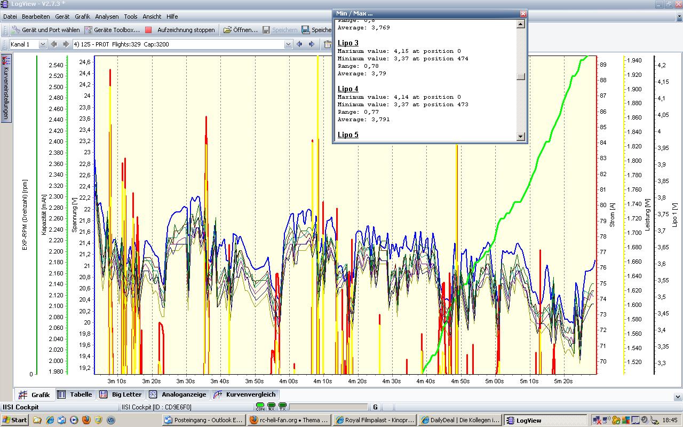Viewport: 683px width, 427px height.
Task: Launch Windows Media Player quick launch icon
Action: pos(74,420)
